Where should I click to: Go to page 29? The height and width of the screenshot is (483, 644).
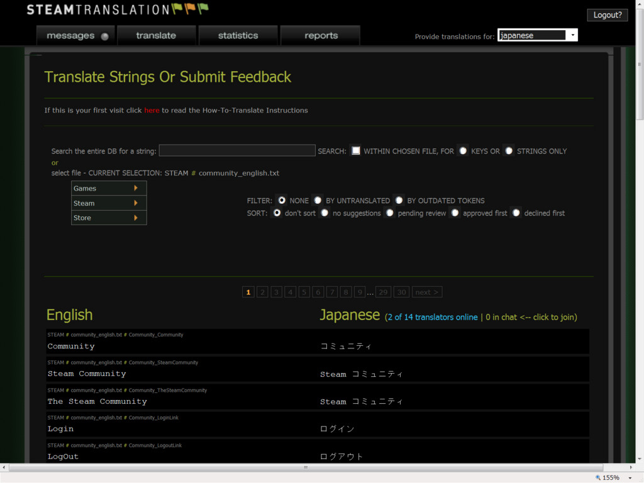(x=383, y=292)
